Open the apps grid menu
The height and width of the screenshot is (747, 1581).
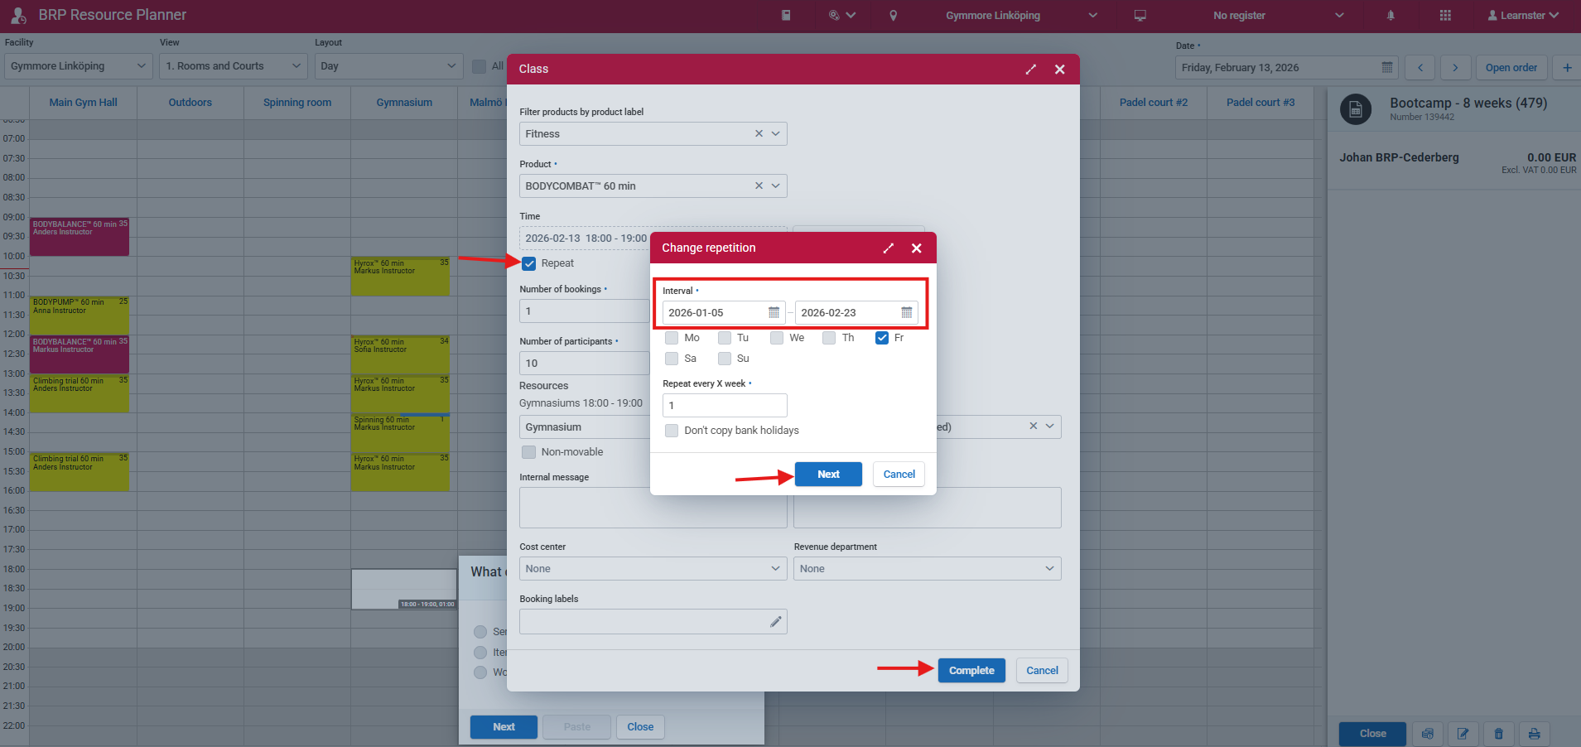click(x=1445, y=16)
